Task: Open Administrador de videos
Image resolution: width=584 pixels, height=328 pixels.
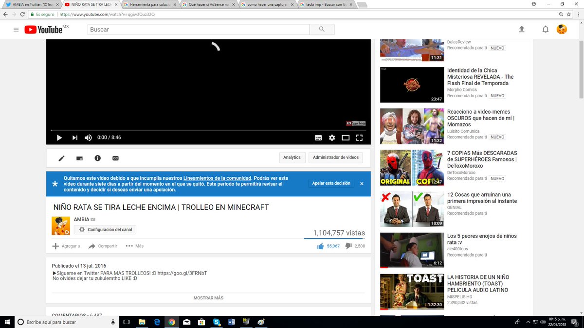Action: tap(336, 157)
